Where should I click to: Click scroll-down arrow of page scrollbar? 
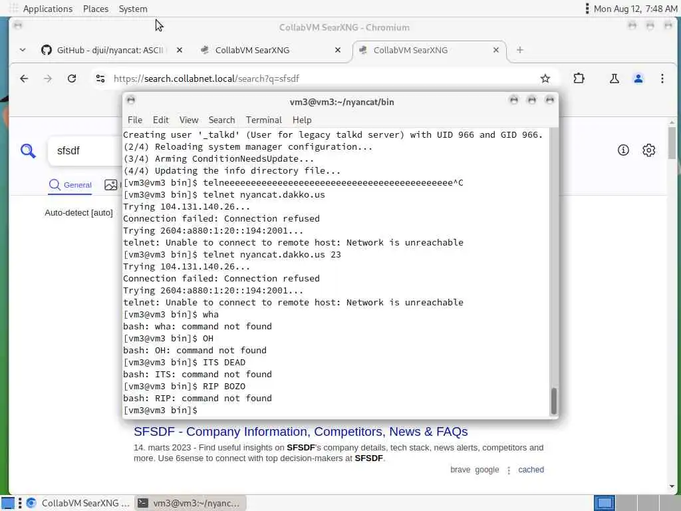coord(672,486)
